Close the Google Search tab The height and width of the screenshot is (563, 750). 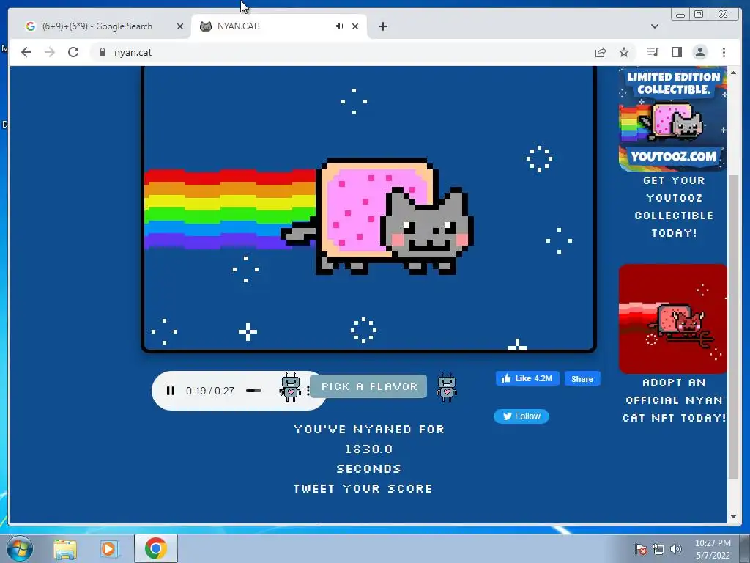pyautogui.click(x=180, y=26)
